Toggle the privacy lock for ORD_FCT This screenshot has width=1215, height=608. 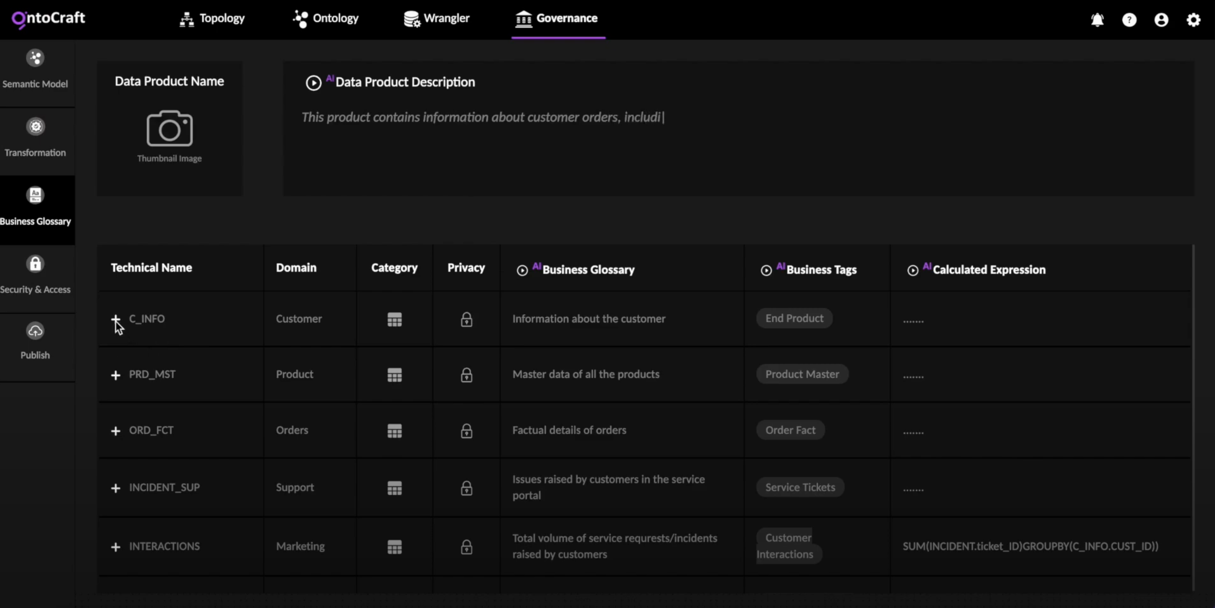[466, 431]
